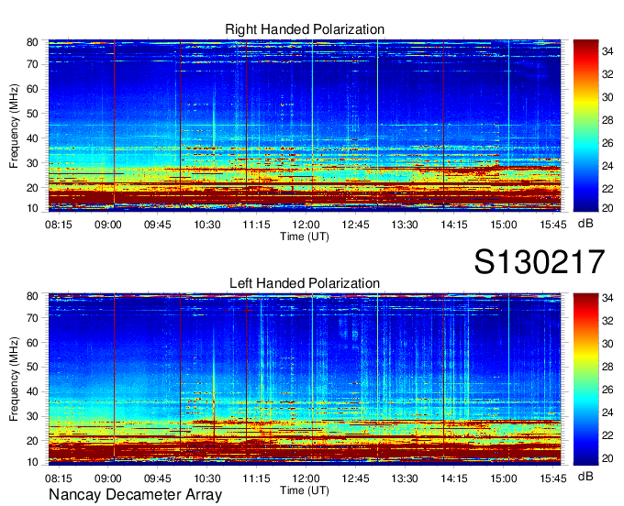Click "Frequency (MHz)" axis label of left-handed plot

14,379
